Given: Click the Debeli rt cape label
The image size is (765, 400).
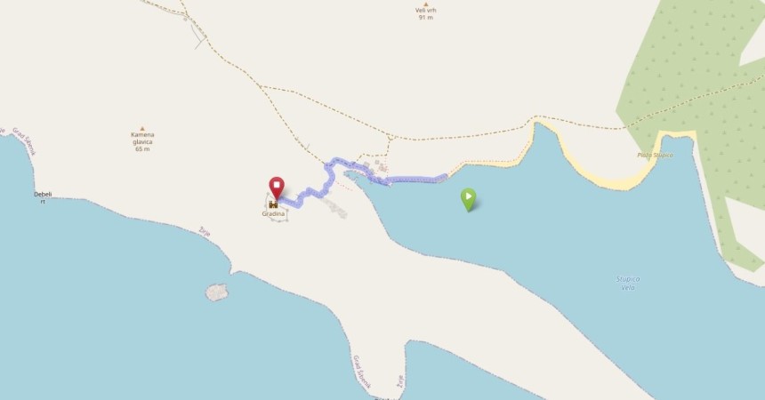Looking at the screenshot, I should click(43, 197).
